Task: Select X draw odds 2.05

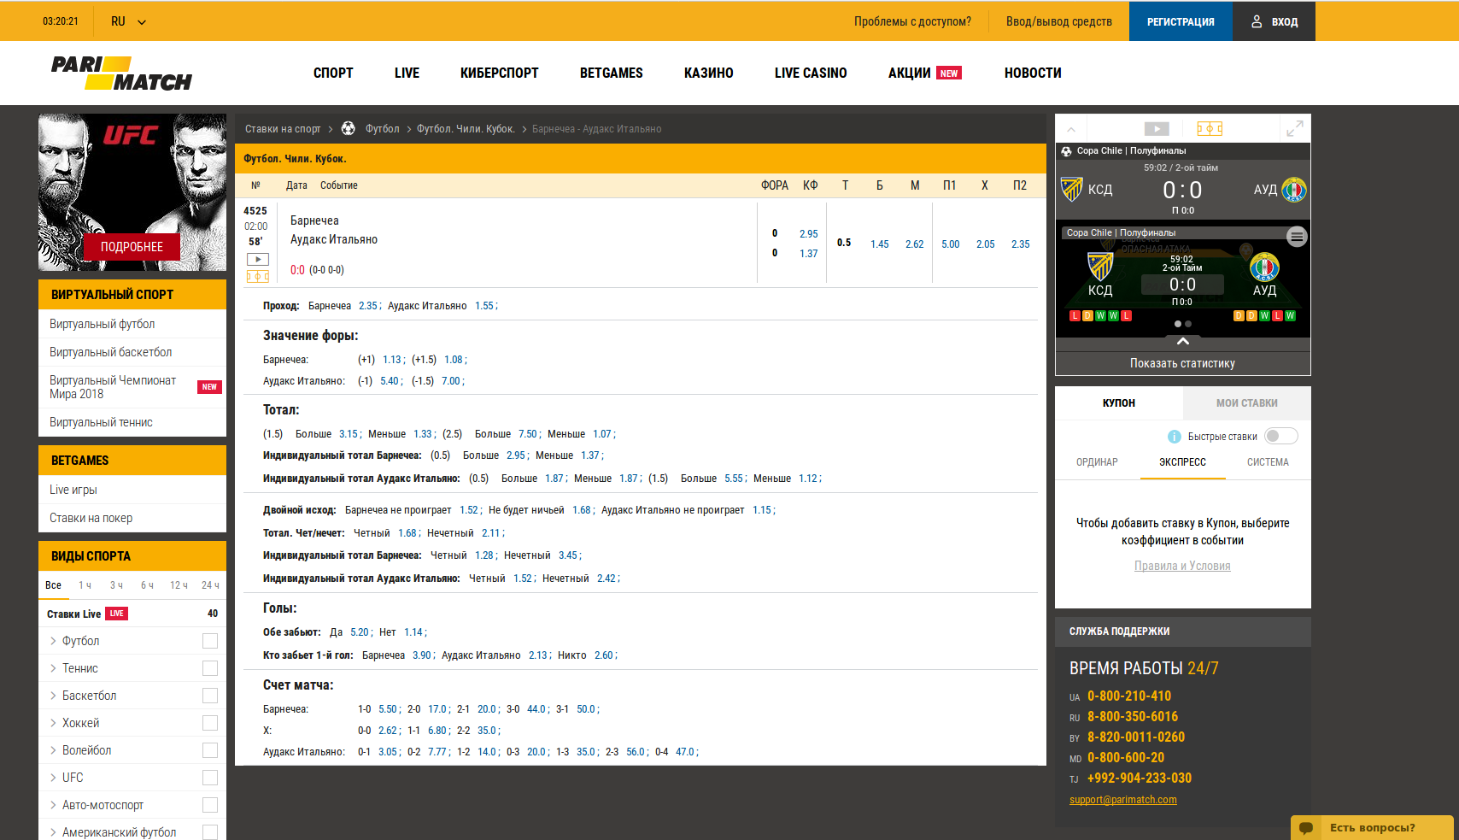Action: (x=986, y=244)
